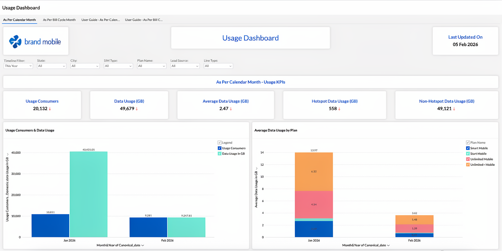Open the SIM Type filter dropdown

[118, 66]
